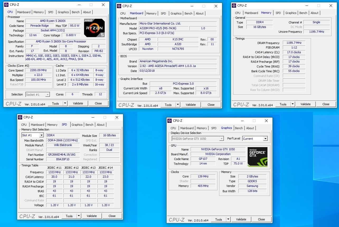
Task: Click the JEDEC #11 CAS# Latency 20.0 cell
Action: point(54,177)
